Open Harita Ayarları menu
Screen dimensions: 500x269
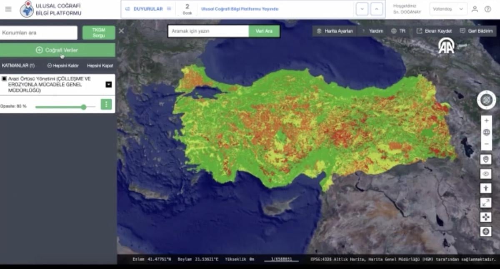click(x=335, y=31)
